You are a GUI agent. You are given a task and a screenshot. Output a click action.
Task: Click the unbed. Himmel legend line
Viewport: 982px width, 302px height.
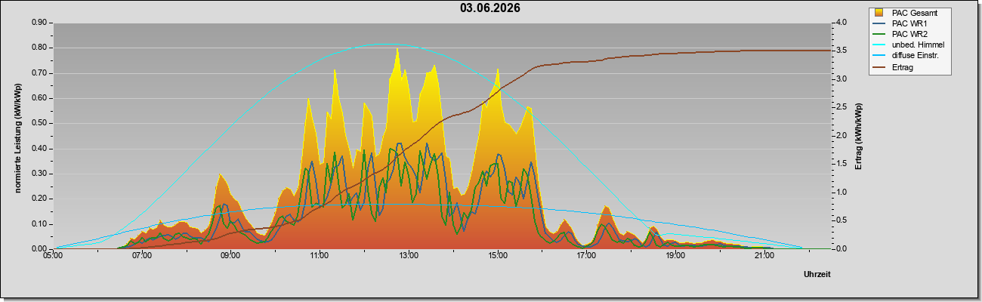(880, 45)
